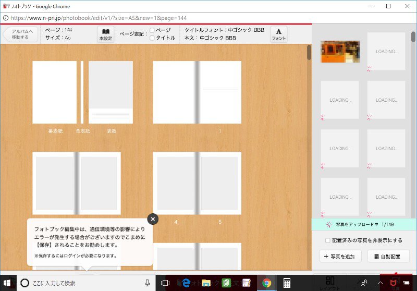Click アルバムへ移動する back button

point(20,34)
